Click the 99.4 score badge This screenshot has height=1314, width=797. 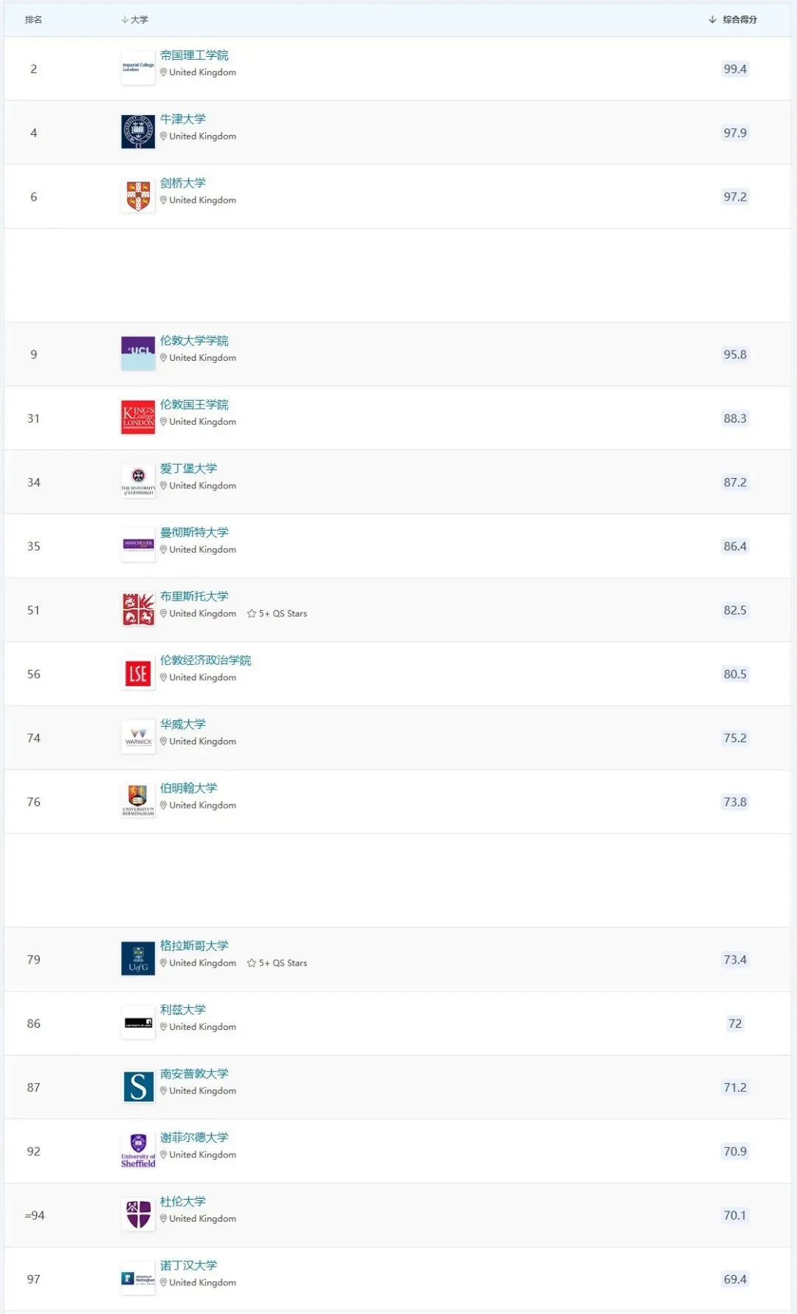735,69
